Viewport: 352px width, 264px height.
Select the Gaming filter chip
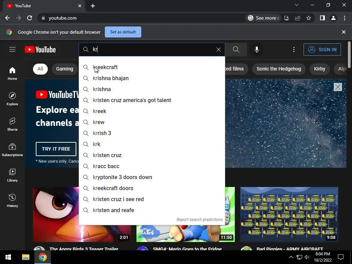click(65, 69)
